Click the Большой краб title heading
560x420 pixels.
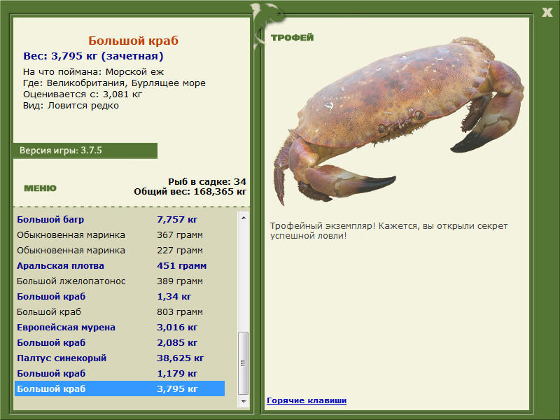133,41
